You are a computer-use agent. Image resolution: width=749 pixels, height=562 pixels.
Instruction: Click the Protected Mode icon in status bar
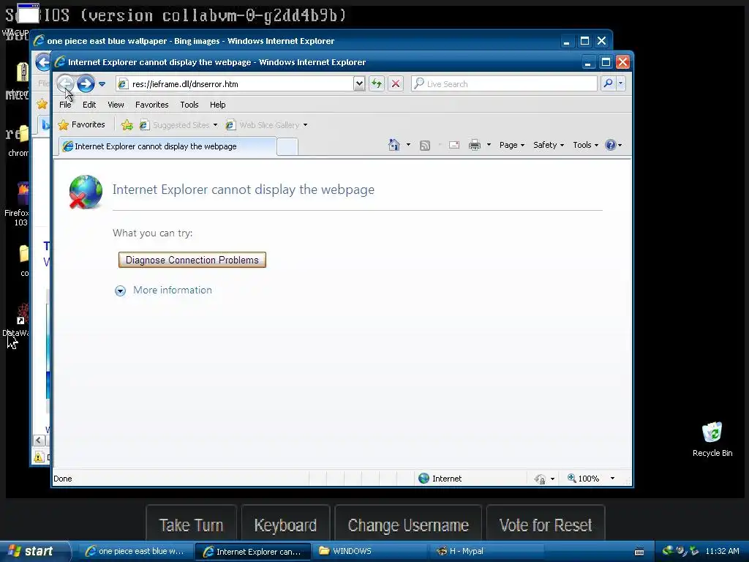(541, 479)
